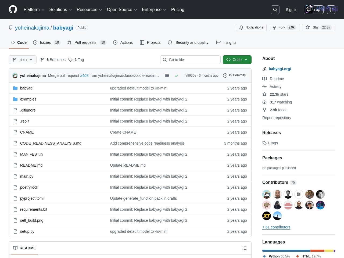This screenshot has height=258, width=344.
Task: View the 15 Commits history
Action: tap(234, 76)
